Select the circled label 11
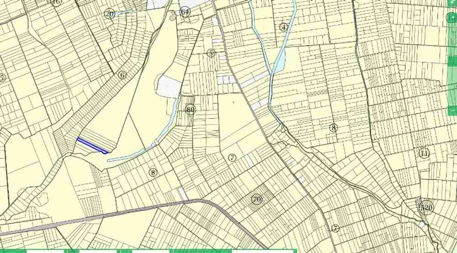 click(x=424, y=153)
